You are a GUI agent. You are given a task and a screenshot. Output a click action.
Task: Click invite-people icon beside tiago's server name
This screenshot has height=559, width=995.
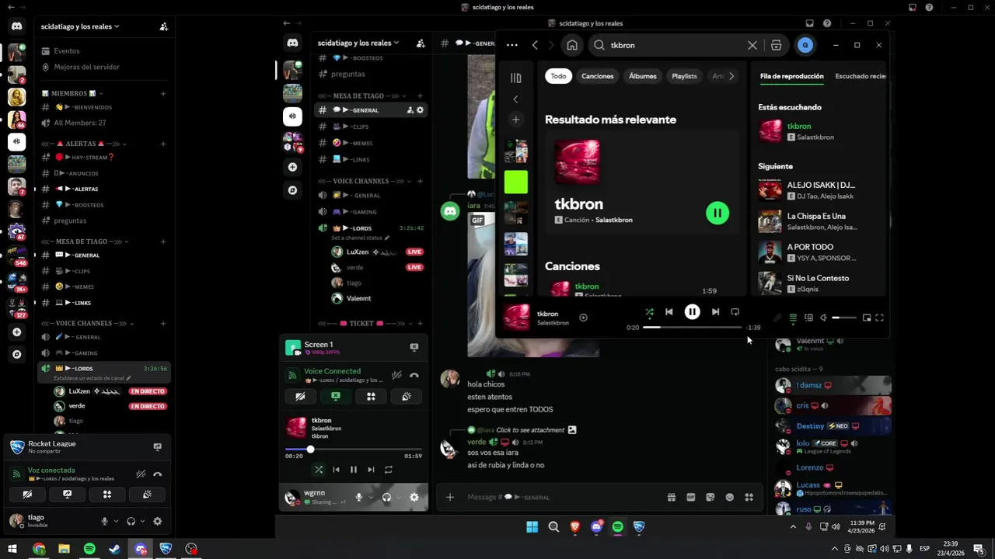pos(163,26)
